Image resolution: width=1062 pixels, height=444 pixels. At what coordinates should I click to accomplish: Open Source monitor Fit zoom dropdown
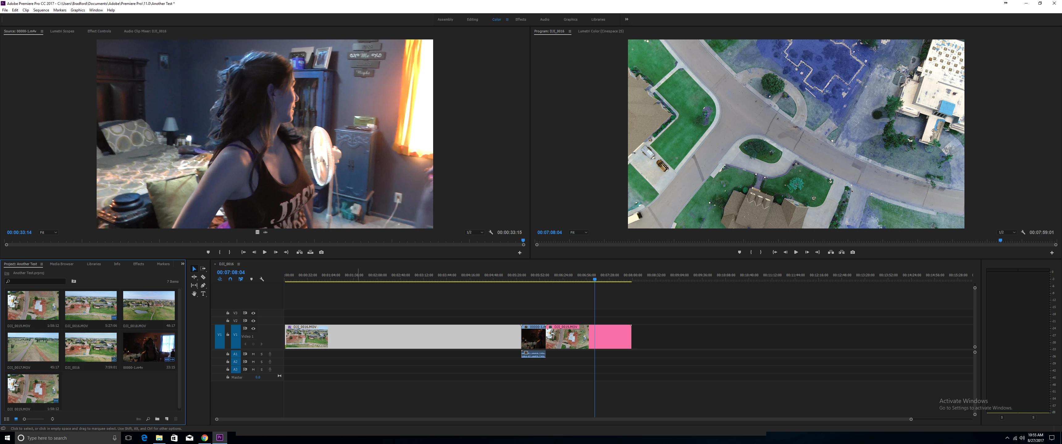pos(48,232)
